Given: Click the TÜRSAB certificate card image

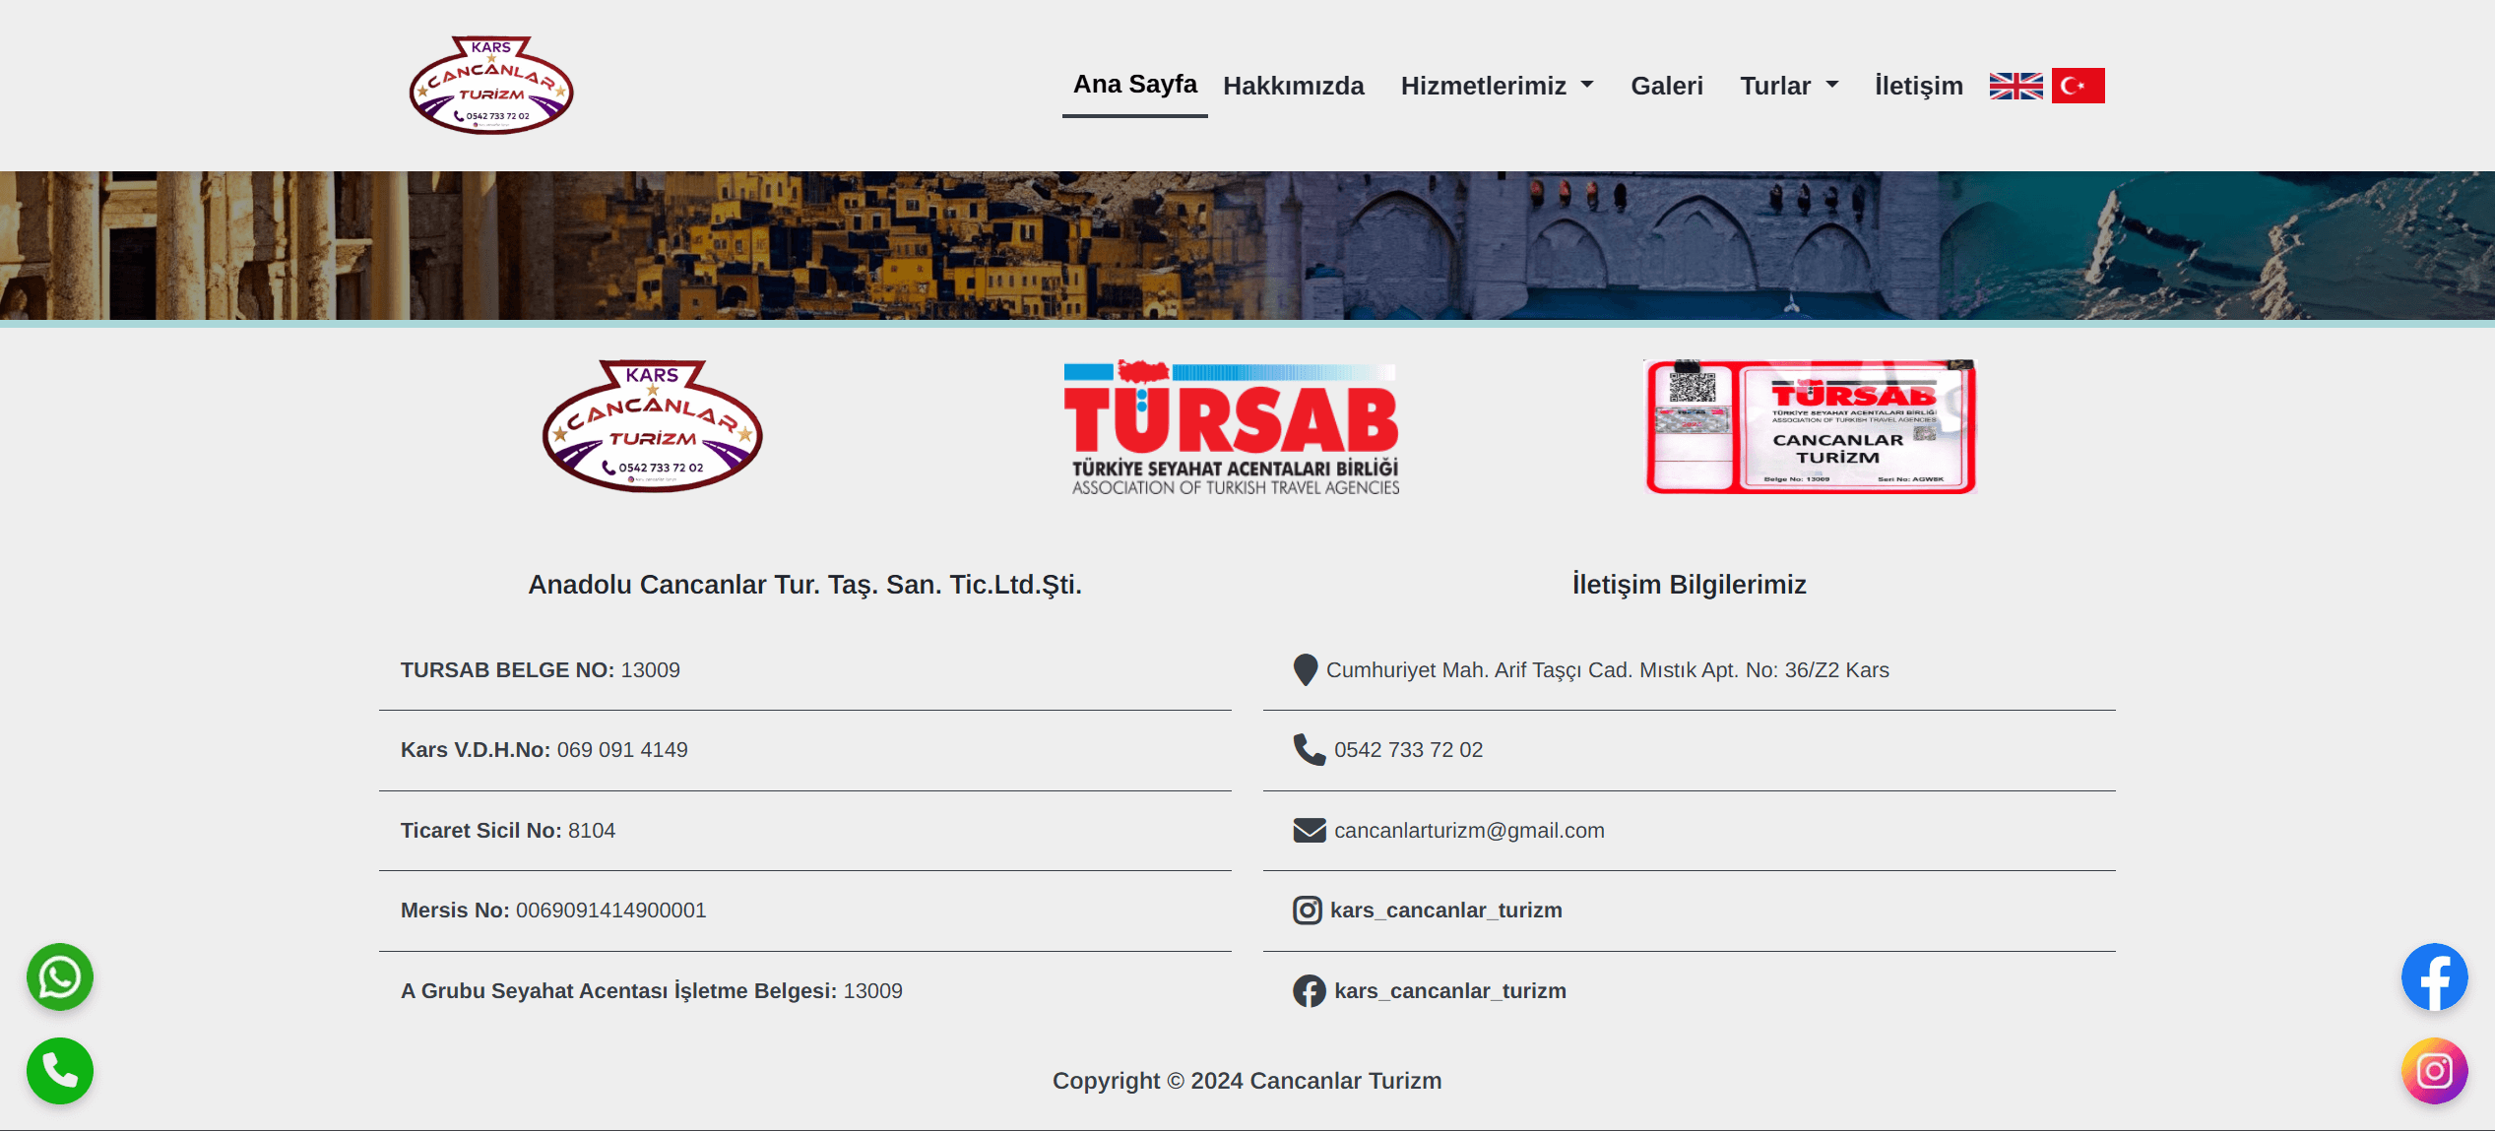Looking at the screenshot, I should [x=1811, y=426].
